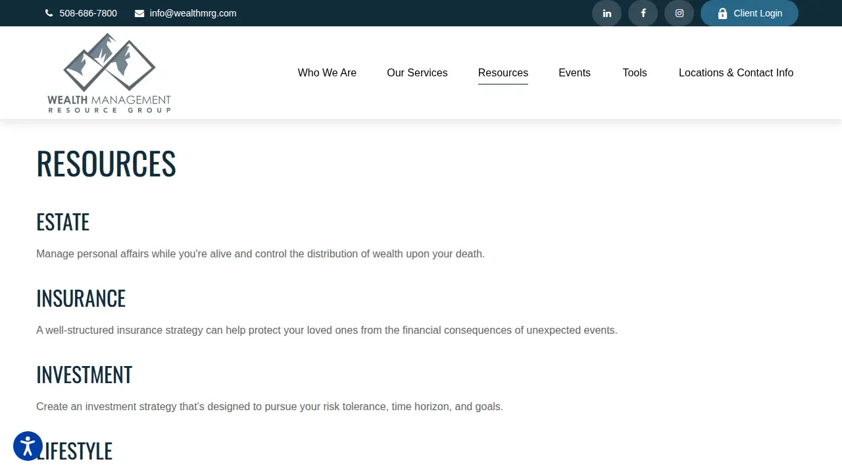The image size is (842, 474).
Task: Select the Resources menu item
Action: click(x=503, y=72)
